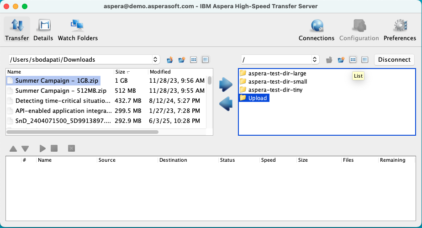The width and height of the screenshot is (422, 228).
Task: Create new folder in local pane
Action: pos(182,60)
